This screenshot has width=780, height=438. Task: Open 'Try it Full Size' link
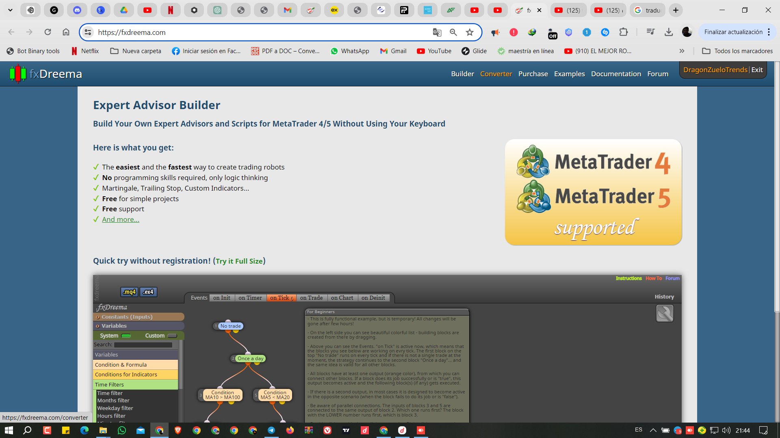(239, 261)
